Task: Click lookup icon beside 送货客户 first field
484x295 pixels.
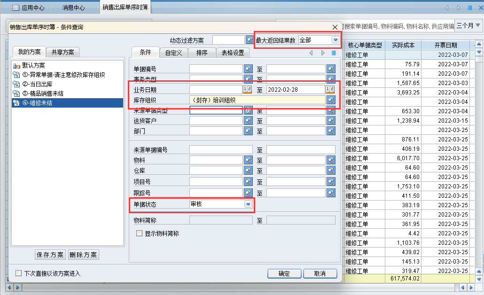Action: click(x=248, y=121)
